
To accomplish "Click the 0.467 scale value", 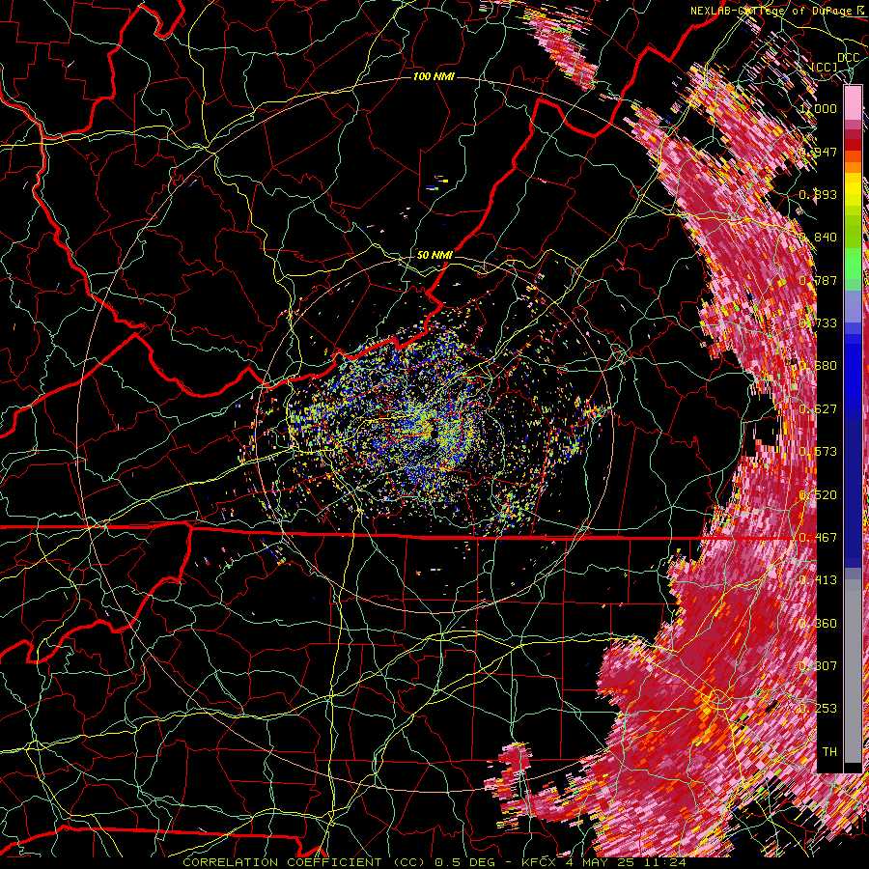I will click(818, 538).
